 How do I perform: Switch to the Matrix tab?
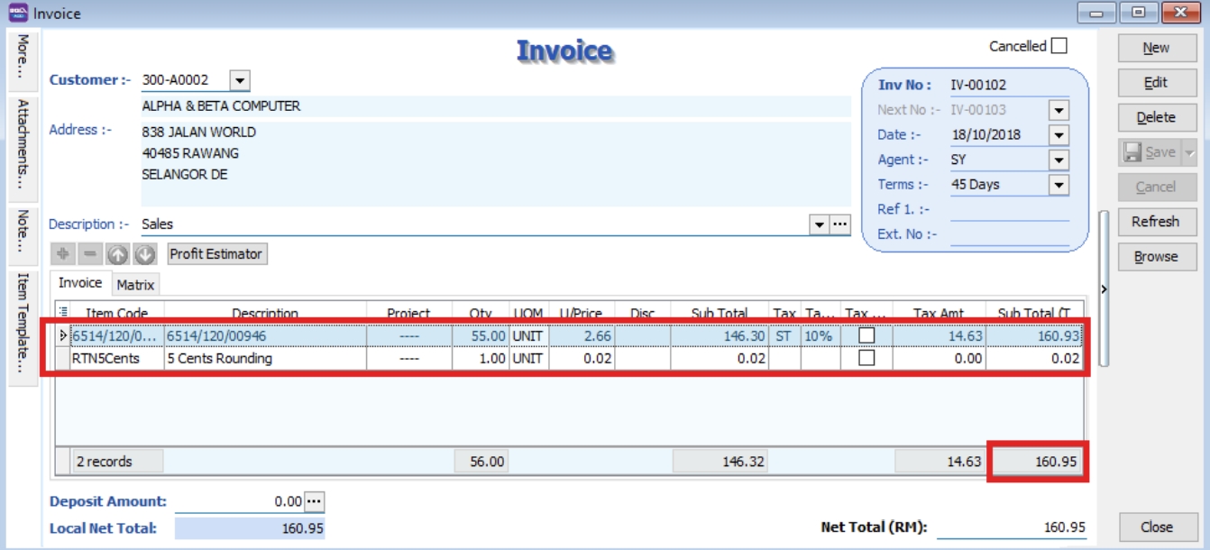(x=135, y=285)
